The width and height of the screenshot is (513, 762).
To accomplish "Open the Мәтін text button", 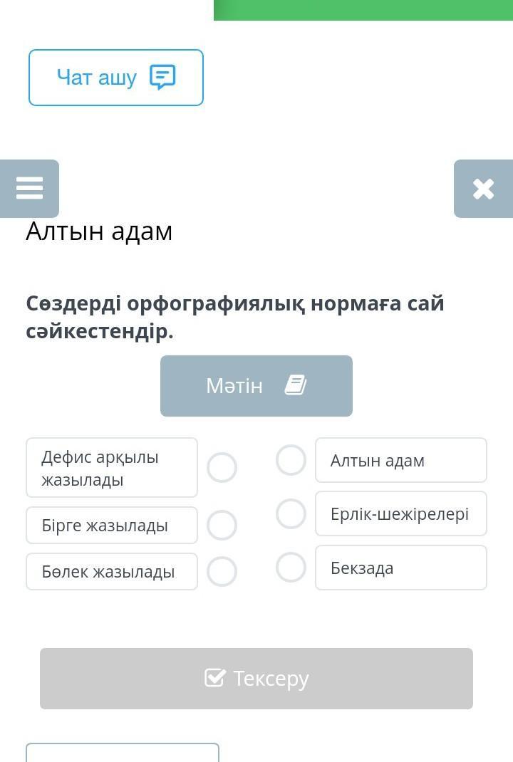I will (256, 385).
